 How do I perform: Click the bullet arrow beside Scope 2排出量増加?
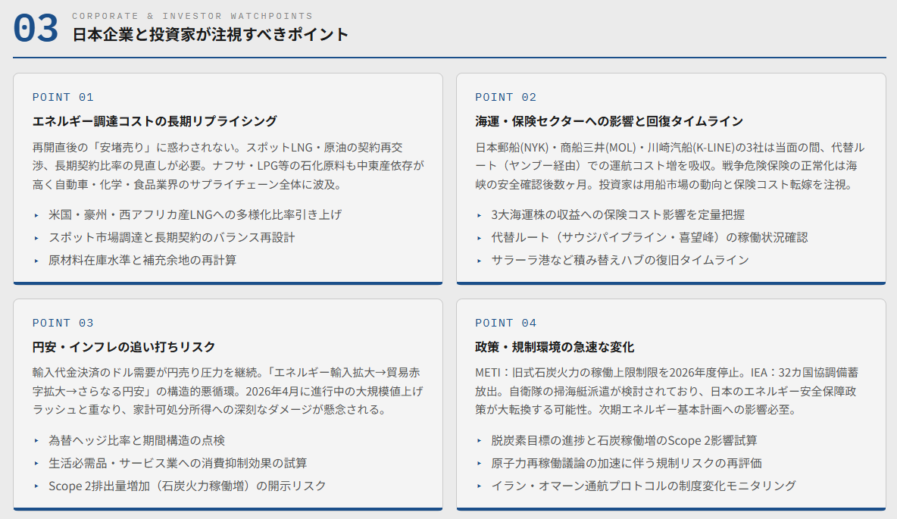pos(36,486)
